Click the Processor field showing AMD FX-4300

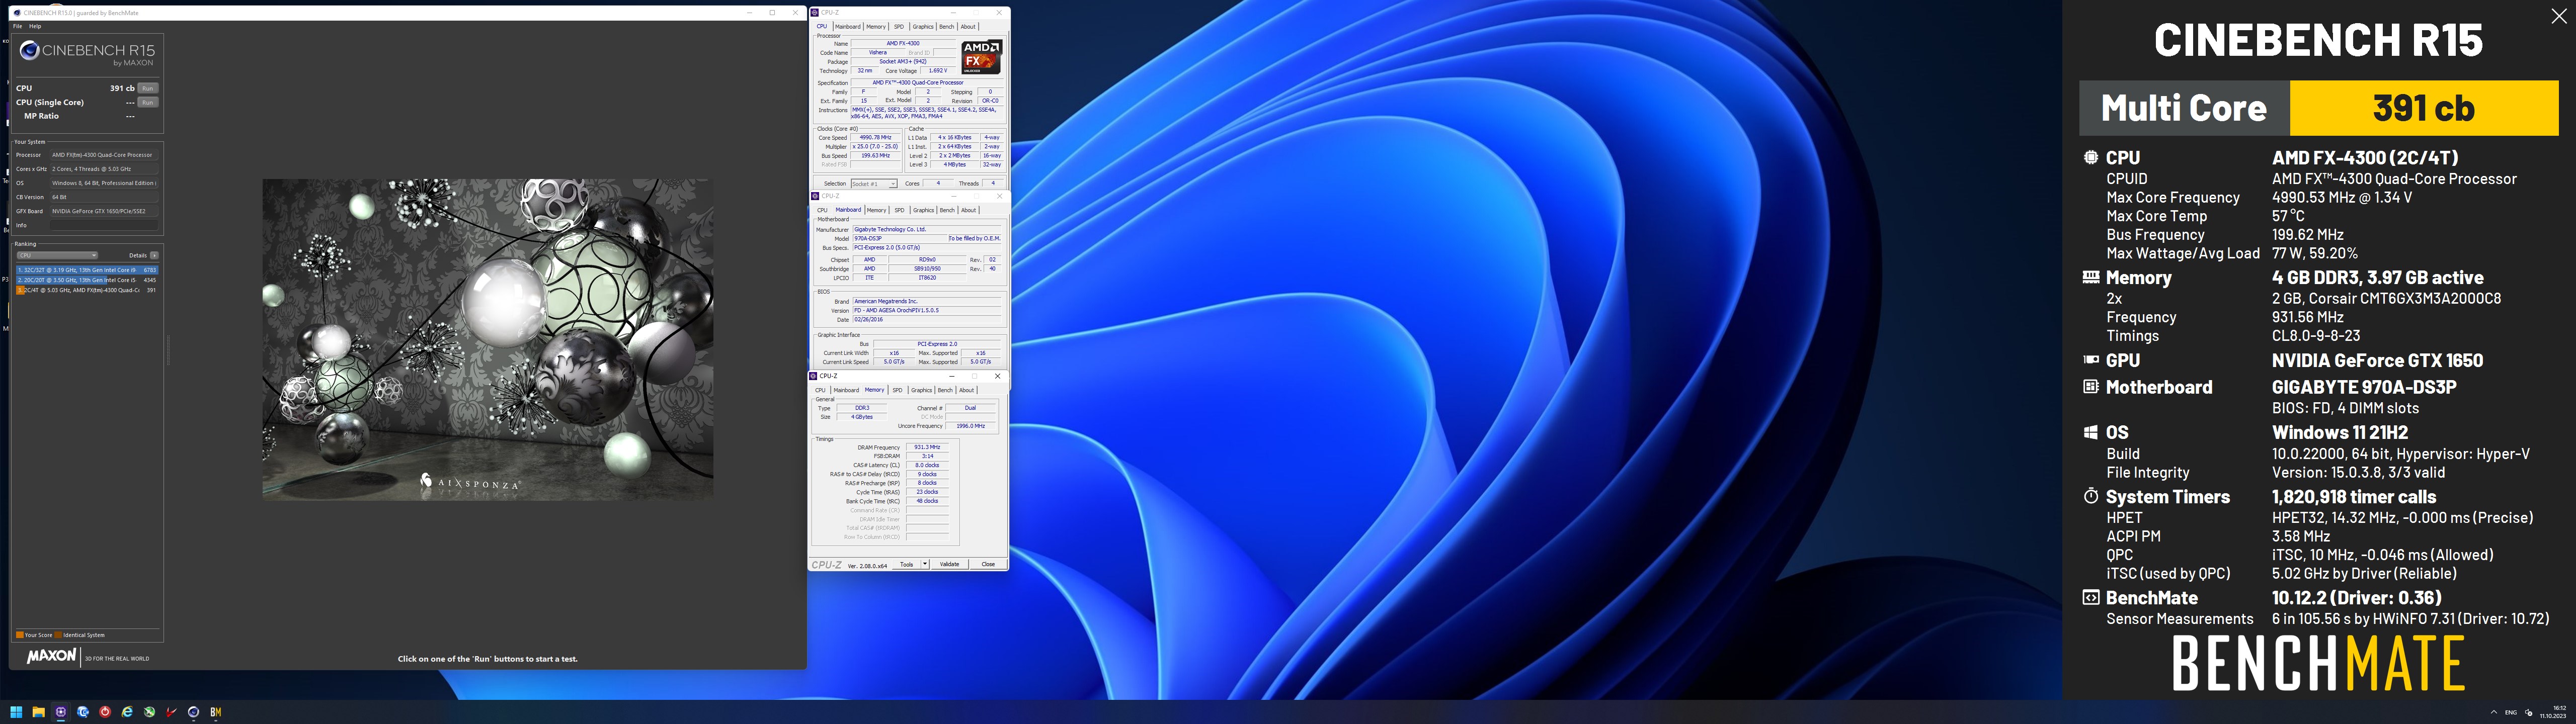[x=104, y=155]
